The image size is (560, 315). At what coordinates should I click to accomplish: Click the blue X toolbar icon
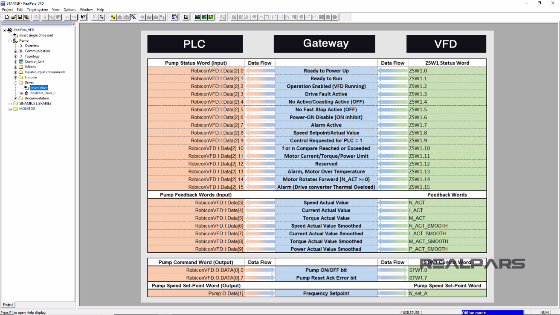[x=102, y=17]
